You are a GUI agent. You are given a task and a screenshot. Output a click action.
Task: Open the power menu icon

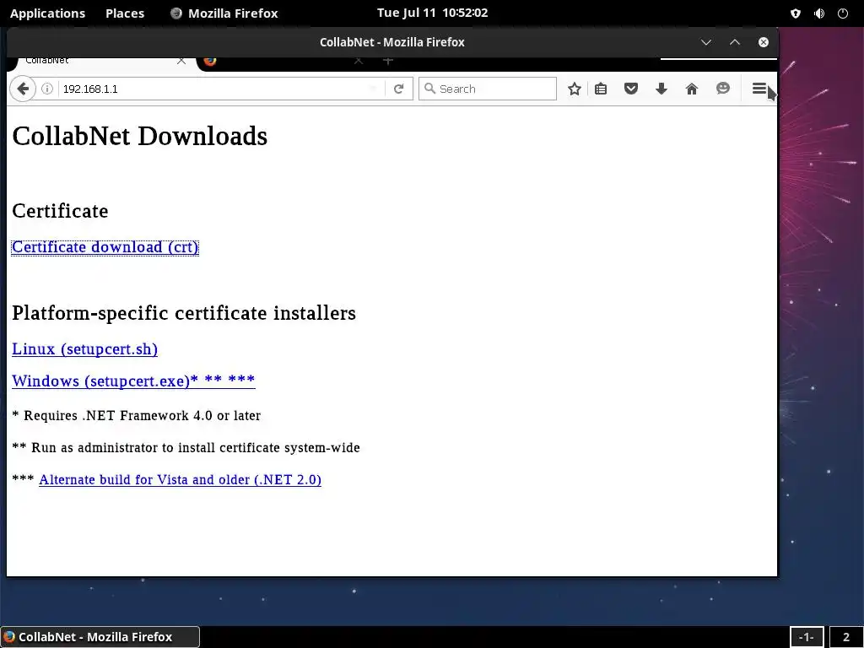pos(843,13)
